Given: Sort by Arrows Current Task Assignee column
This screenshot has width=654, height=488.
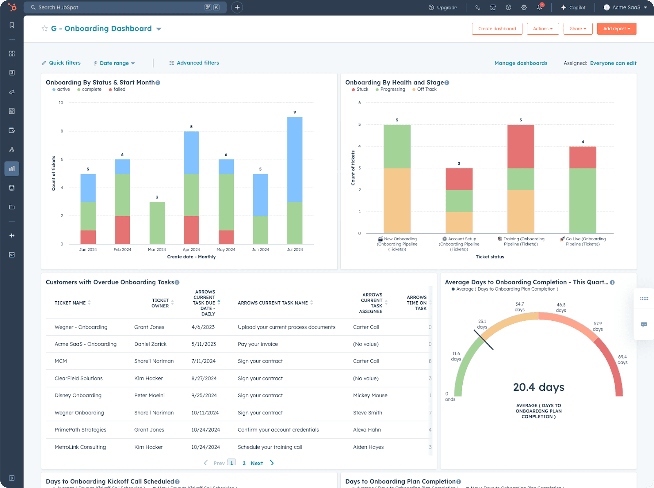Looking at the screenshot, I should [x=373, y=303].
